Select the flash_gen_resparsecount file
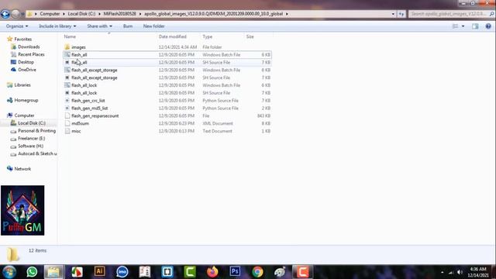The width and height of the screenshot is (496, 279). [167, 115]
